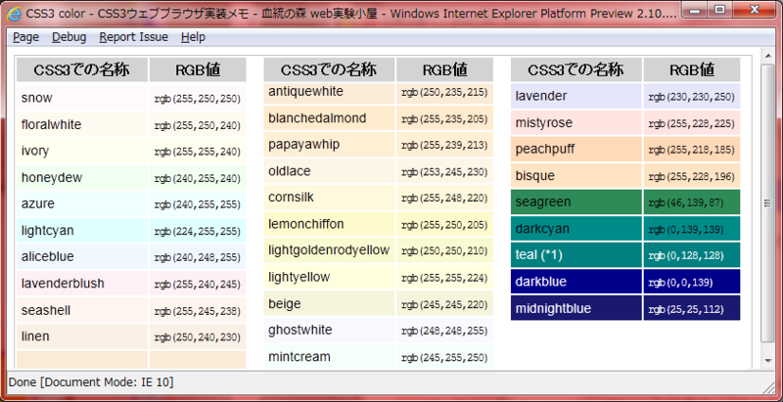Image resolution: width=783 pixels, height=402 pixels.
Task: Click the darkblue color name
Action: 541,282
